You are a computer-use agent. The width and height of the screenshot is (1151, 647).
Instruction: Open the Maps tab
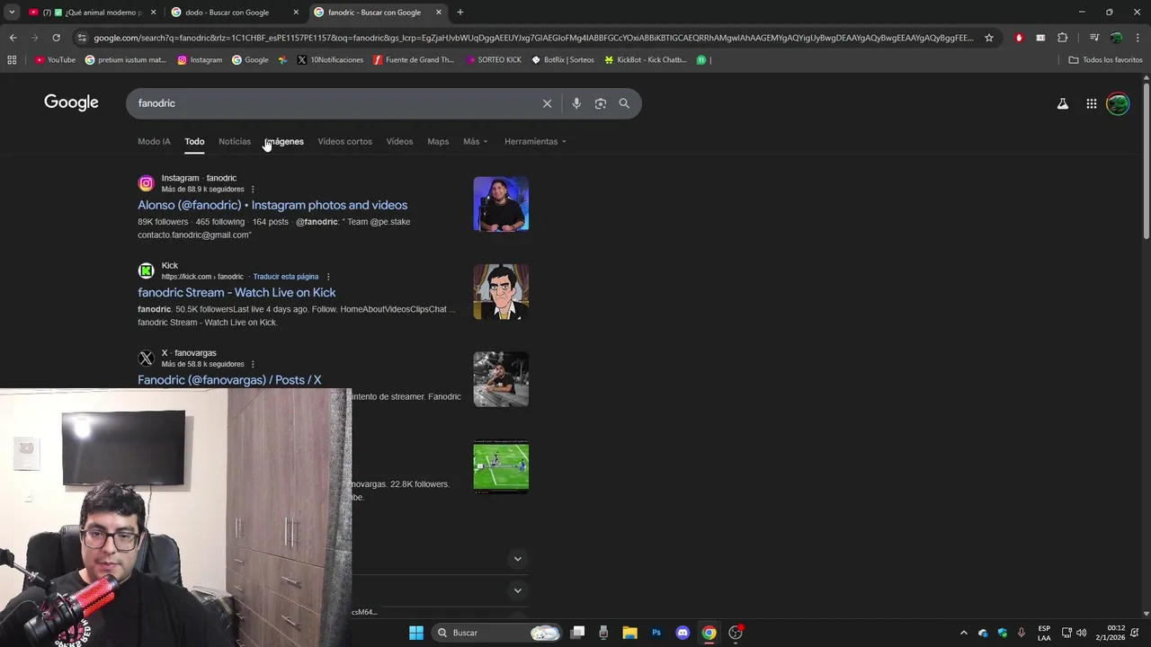438,141
